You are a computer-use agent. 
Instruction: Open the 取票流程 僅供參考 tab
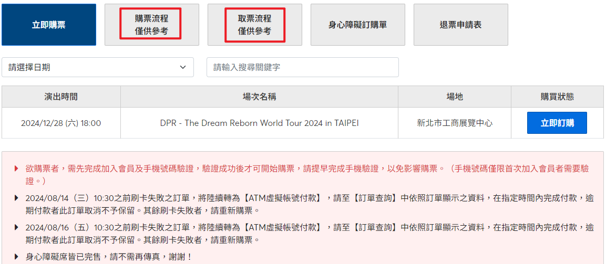(x=255, y=25)
